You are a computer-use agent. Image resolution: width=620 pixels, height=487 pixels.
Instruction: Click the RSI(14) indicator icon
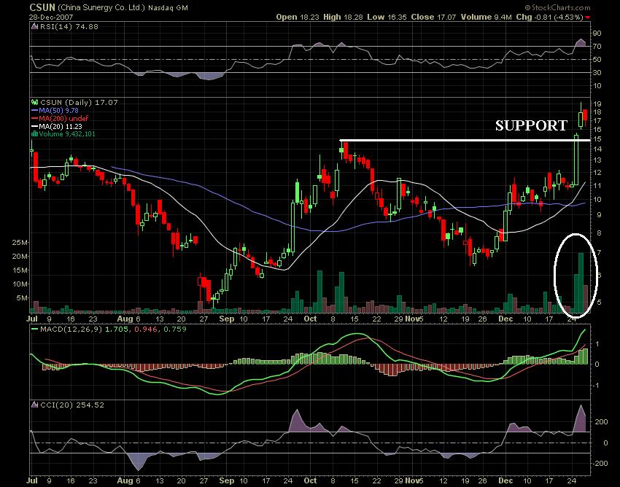[x=35, y=27]
